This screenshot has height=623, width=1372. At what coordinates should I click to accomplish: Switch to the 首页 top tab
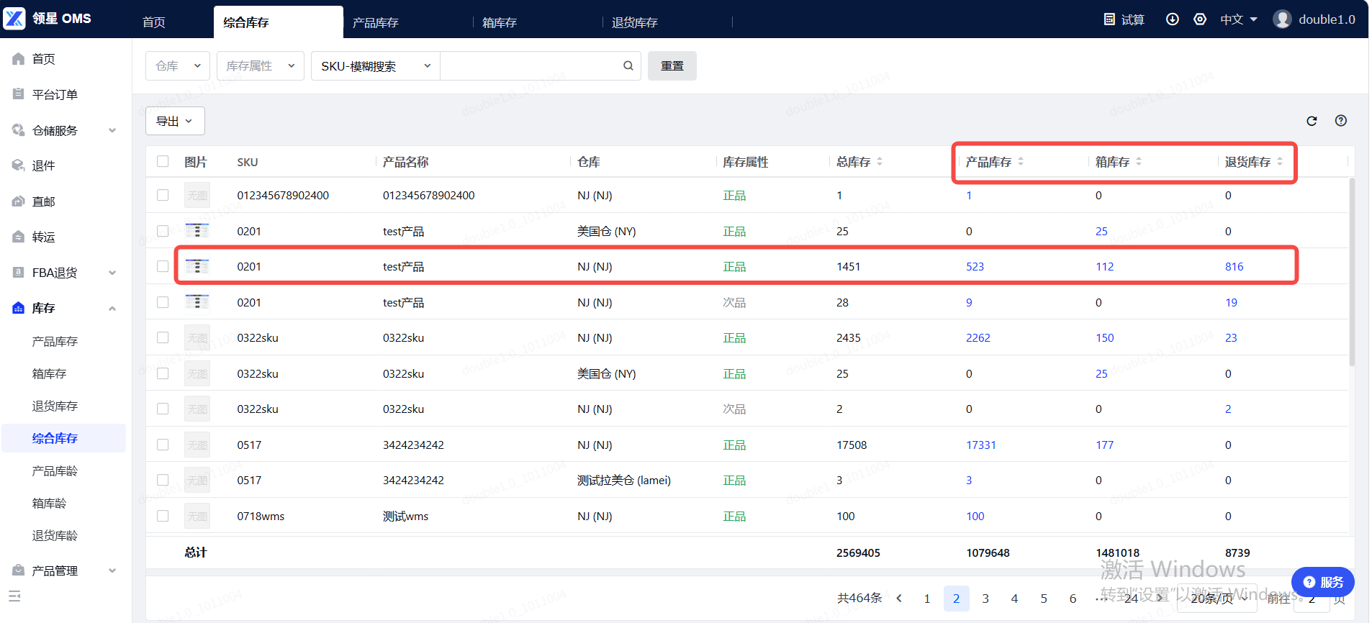point(154,22)
